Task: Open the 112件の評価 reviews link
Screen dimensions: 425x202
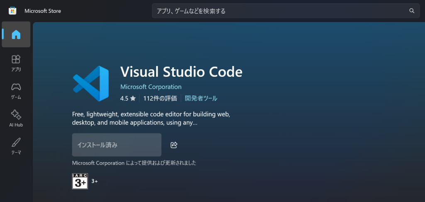Action: pyautogui.click(x=160, y=98)
